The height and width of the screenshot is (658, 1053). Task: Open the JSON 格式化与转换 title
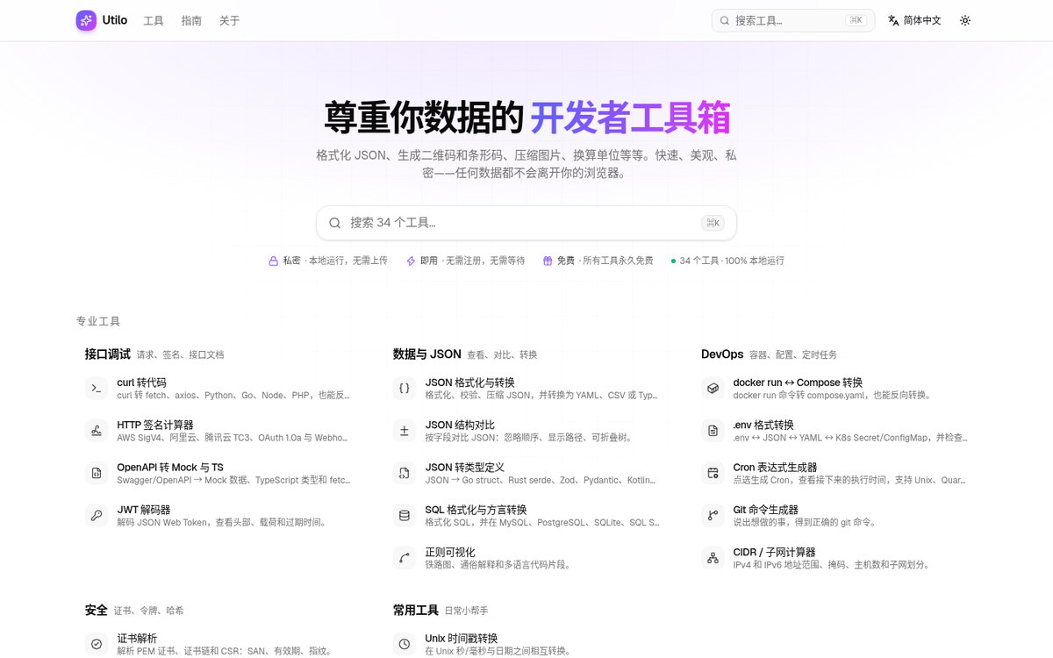(x=469, y=383)
